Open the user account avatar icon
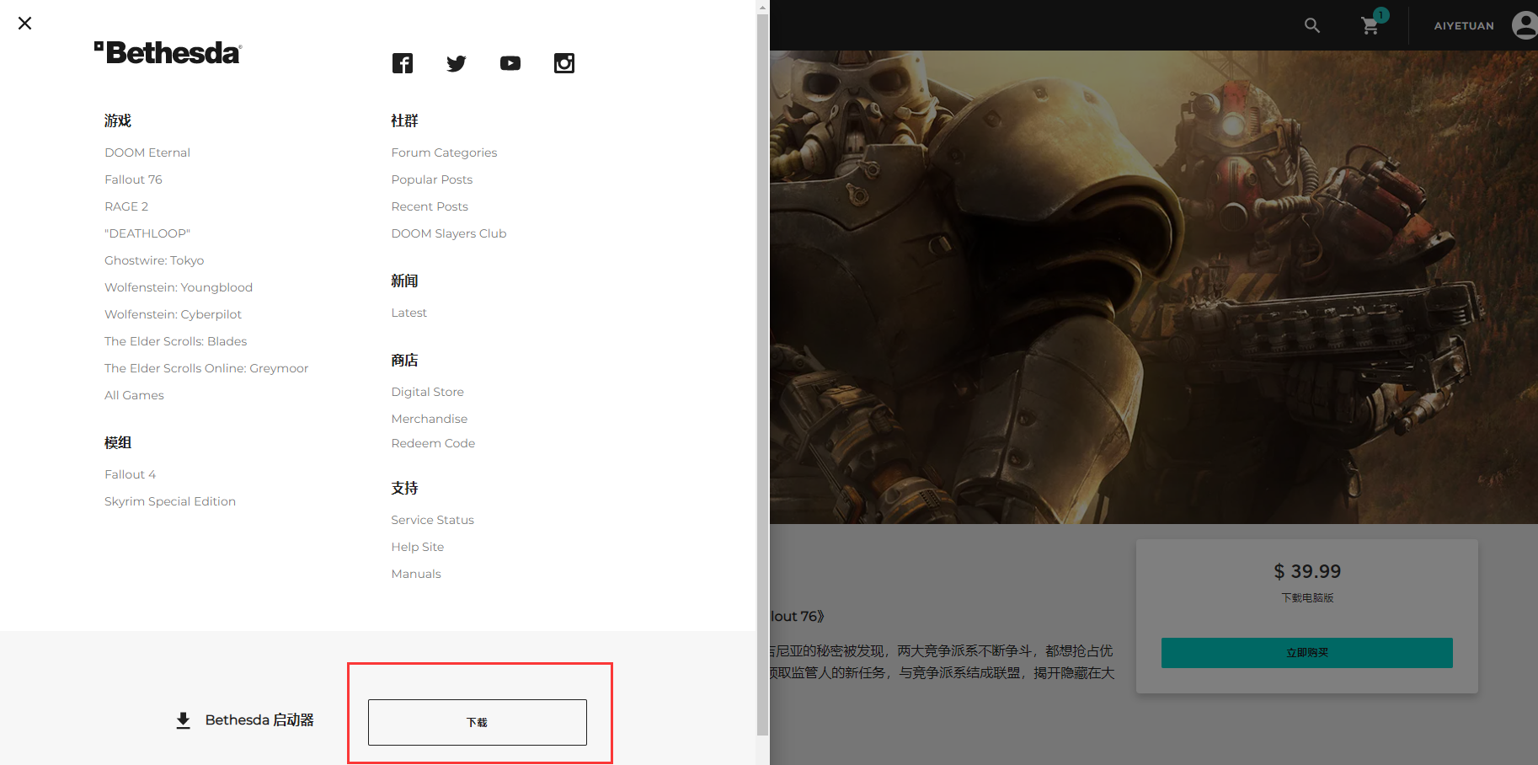Screen dimensions: 1538x765 (x=1525, y=25)
